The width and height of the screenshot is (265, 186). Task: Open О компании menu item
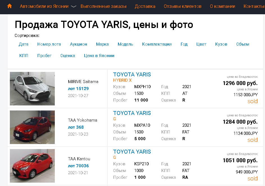(222, 6)
